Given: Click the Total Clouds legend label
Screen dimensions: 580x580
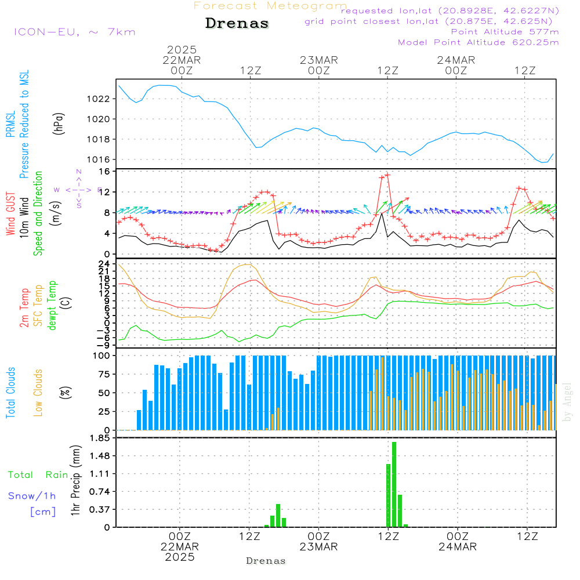Looking at the screenshot, I should [x=10, y=393].
